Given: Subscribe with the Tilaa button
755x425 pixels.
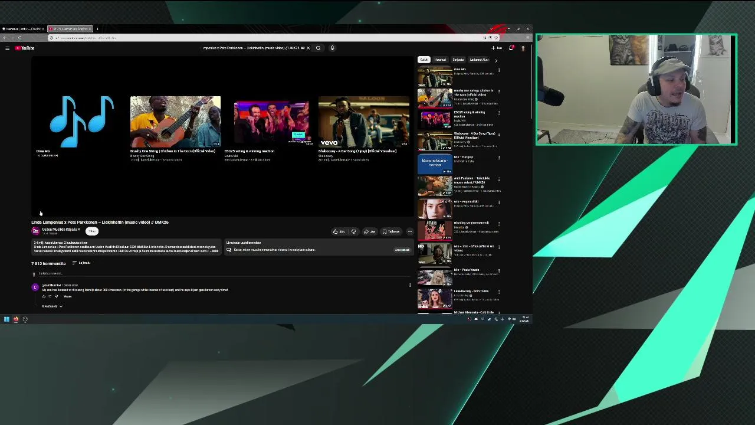Looking at the screenshot, I should [x=92, y=231].
